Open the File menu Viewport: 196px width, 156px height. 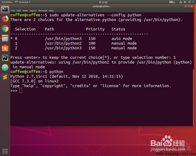click(x=13, y=11)
